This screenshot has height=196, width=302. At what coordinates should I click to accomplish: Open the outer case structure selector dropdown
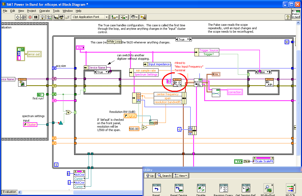tap(188, 39)
